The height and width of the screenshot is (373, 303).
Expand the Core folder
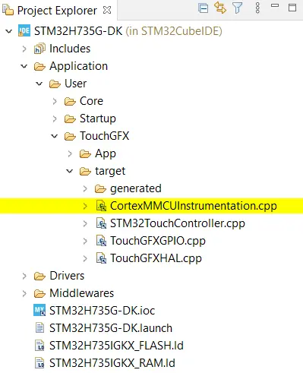[55, 101]
